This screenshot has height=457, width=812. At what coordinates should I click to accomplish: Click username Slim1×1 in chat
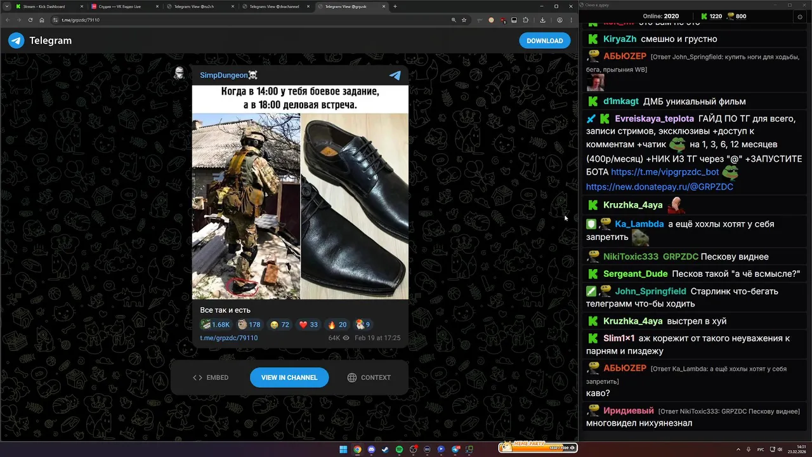(619, 338)
